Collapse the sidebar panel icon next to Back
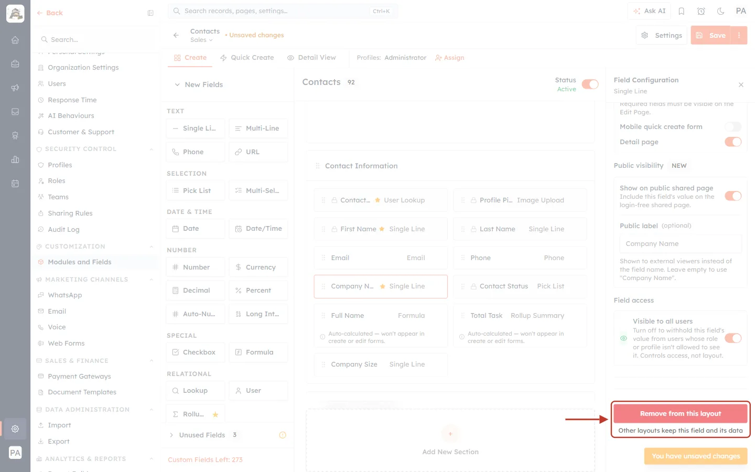The image size is (755, 472). [150, 13]
